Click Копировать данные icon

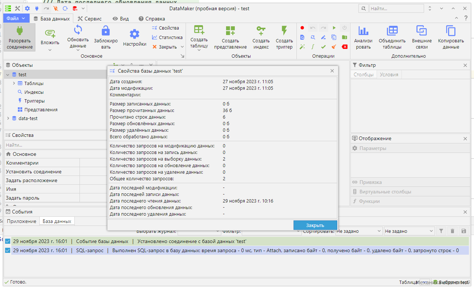(451, 31)
